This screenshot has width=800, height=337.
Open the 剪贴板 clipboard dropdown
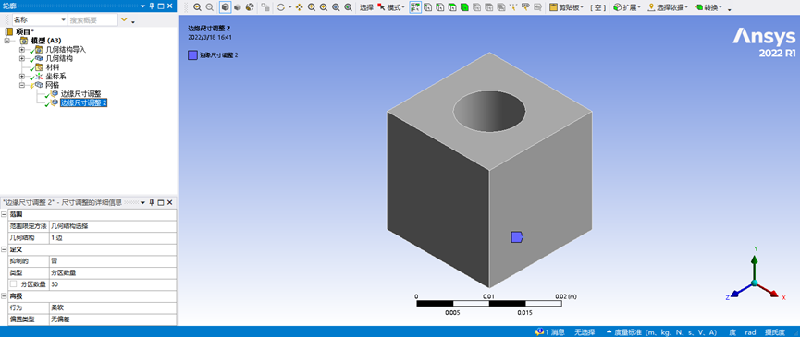(567, 7)
